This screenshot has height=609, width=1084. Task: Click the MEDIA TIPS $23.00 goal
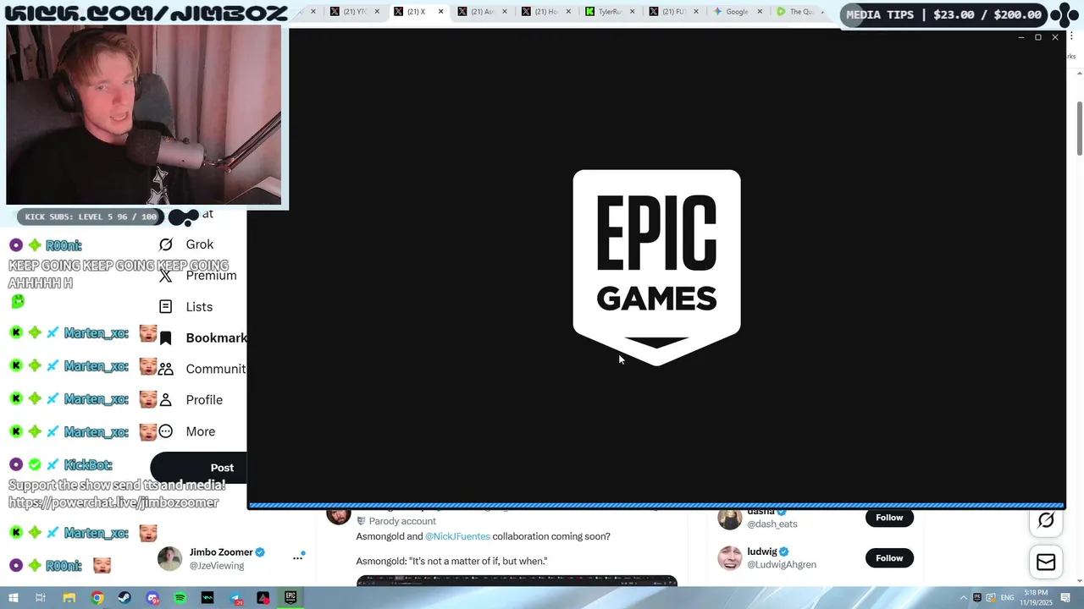click(943, 14)
